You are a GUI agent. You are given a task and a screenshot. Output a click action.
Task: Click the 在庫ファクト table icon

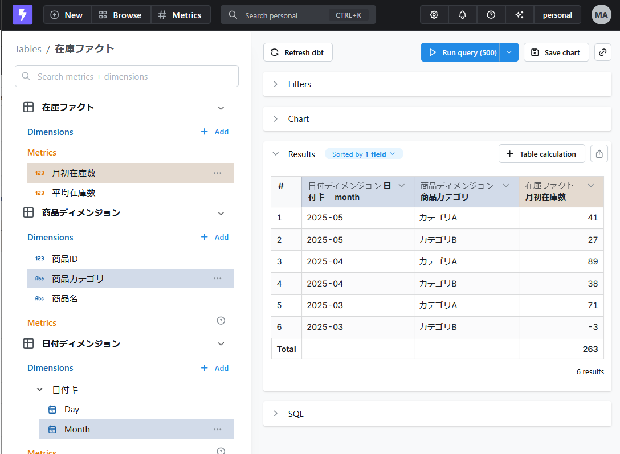tap(28, 107)
